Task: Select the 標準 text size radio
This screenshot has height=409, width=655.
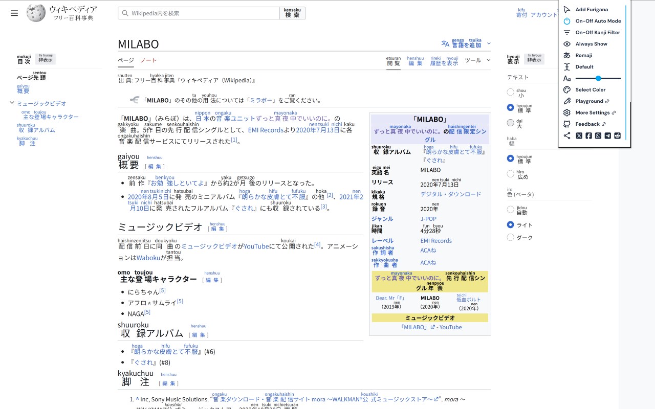Action: tap(510, 108)
